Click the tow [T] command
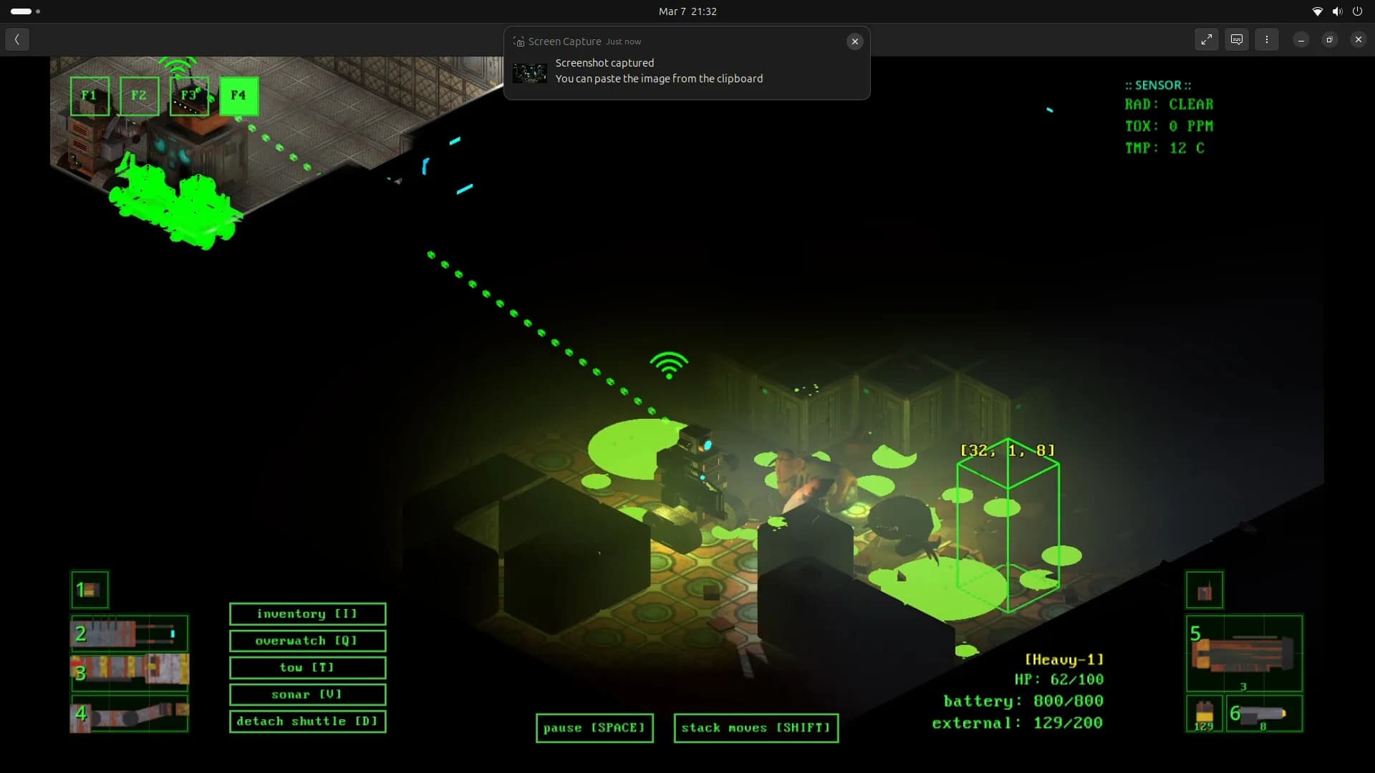 307,668
